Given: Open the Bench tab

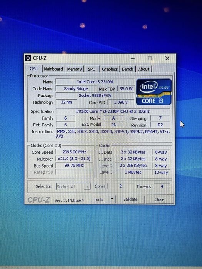Looking at the screenshot, I should [128, 69].
